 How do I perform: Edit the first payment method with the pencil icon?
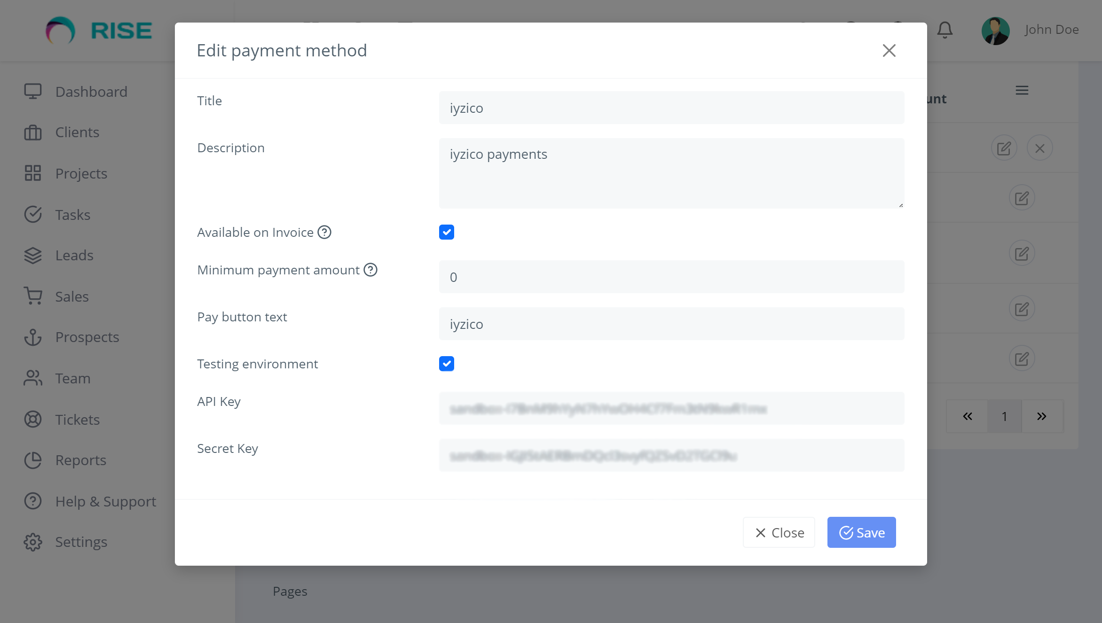click(1004, 148)
